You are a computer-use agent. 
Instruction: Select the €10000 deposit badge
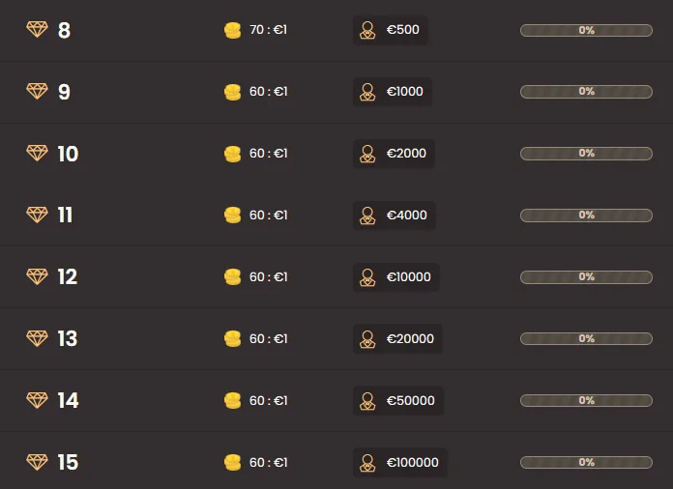coord(396,277)
